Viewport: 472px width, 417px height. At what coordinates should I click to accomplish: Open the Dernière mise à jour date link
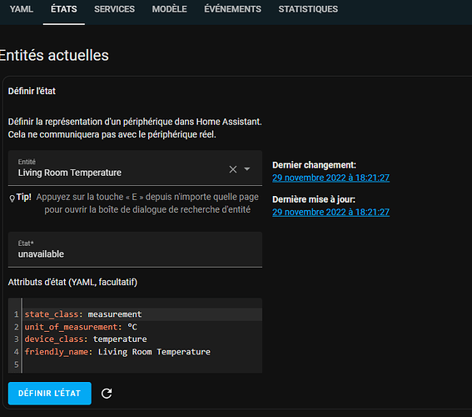330,213
